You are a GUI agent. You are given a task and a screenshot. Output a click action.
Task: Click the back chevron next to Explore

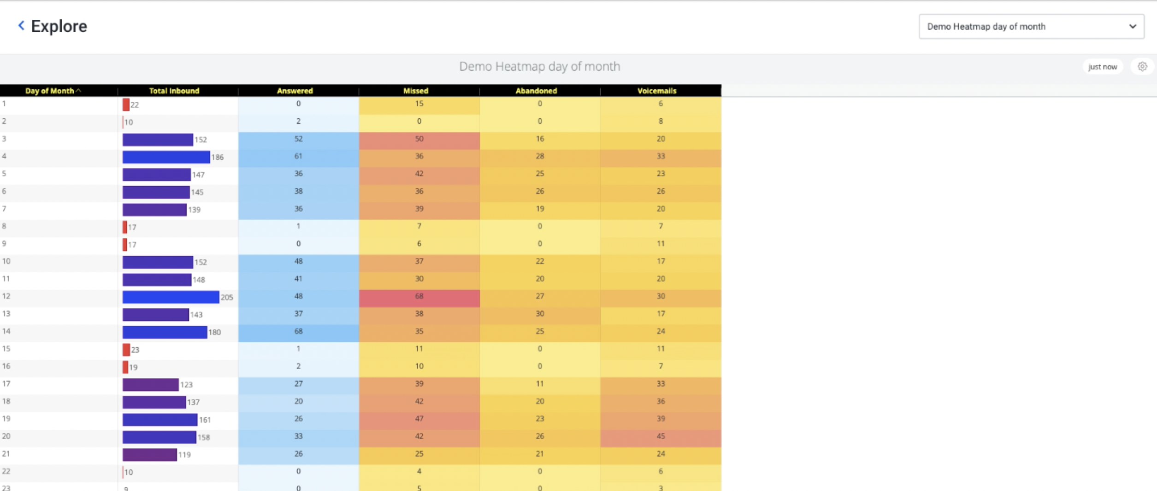(x=20, y=25)
